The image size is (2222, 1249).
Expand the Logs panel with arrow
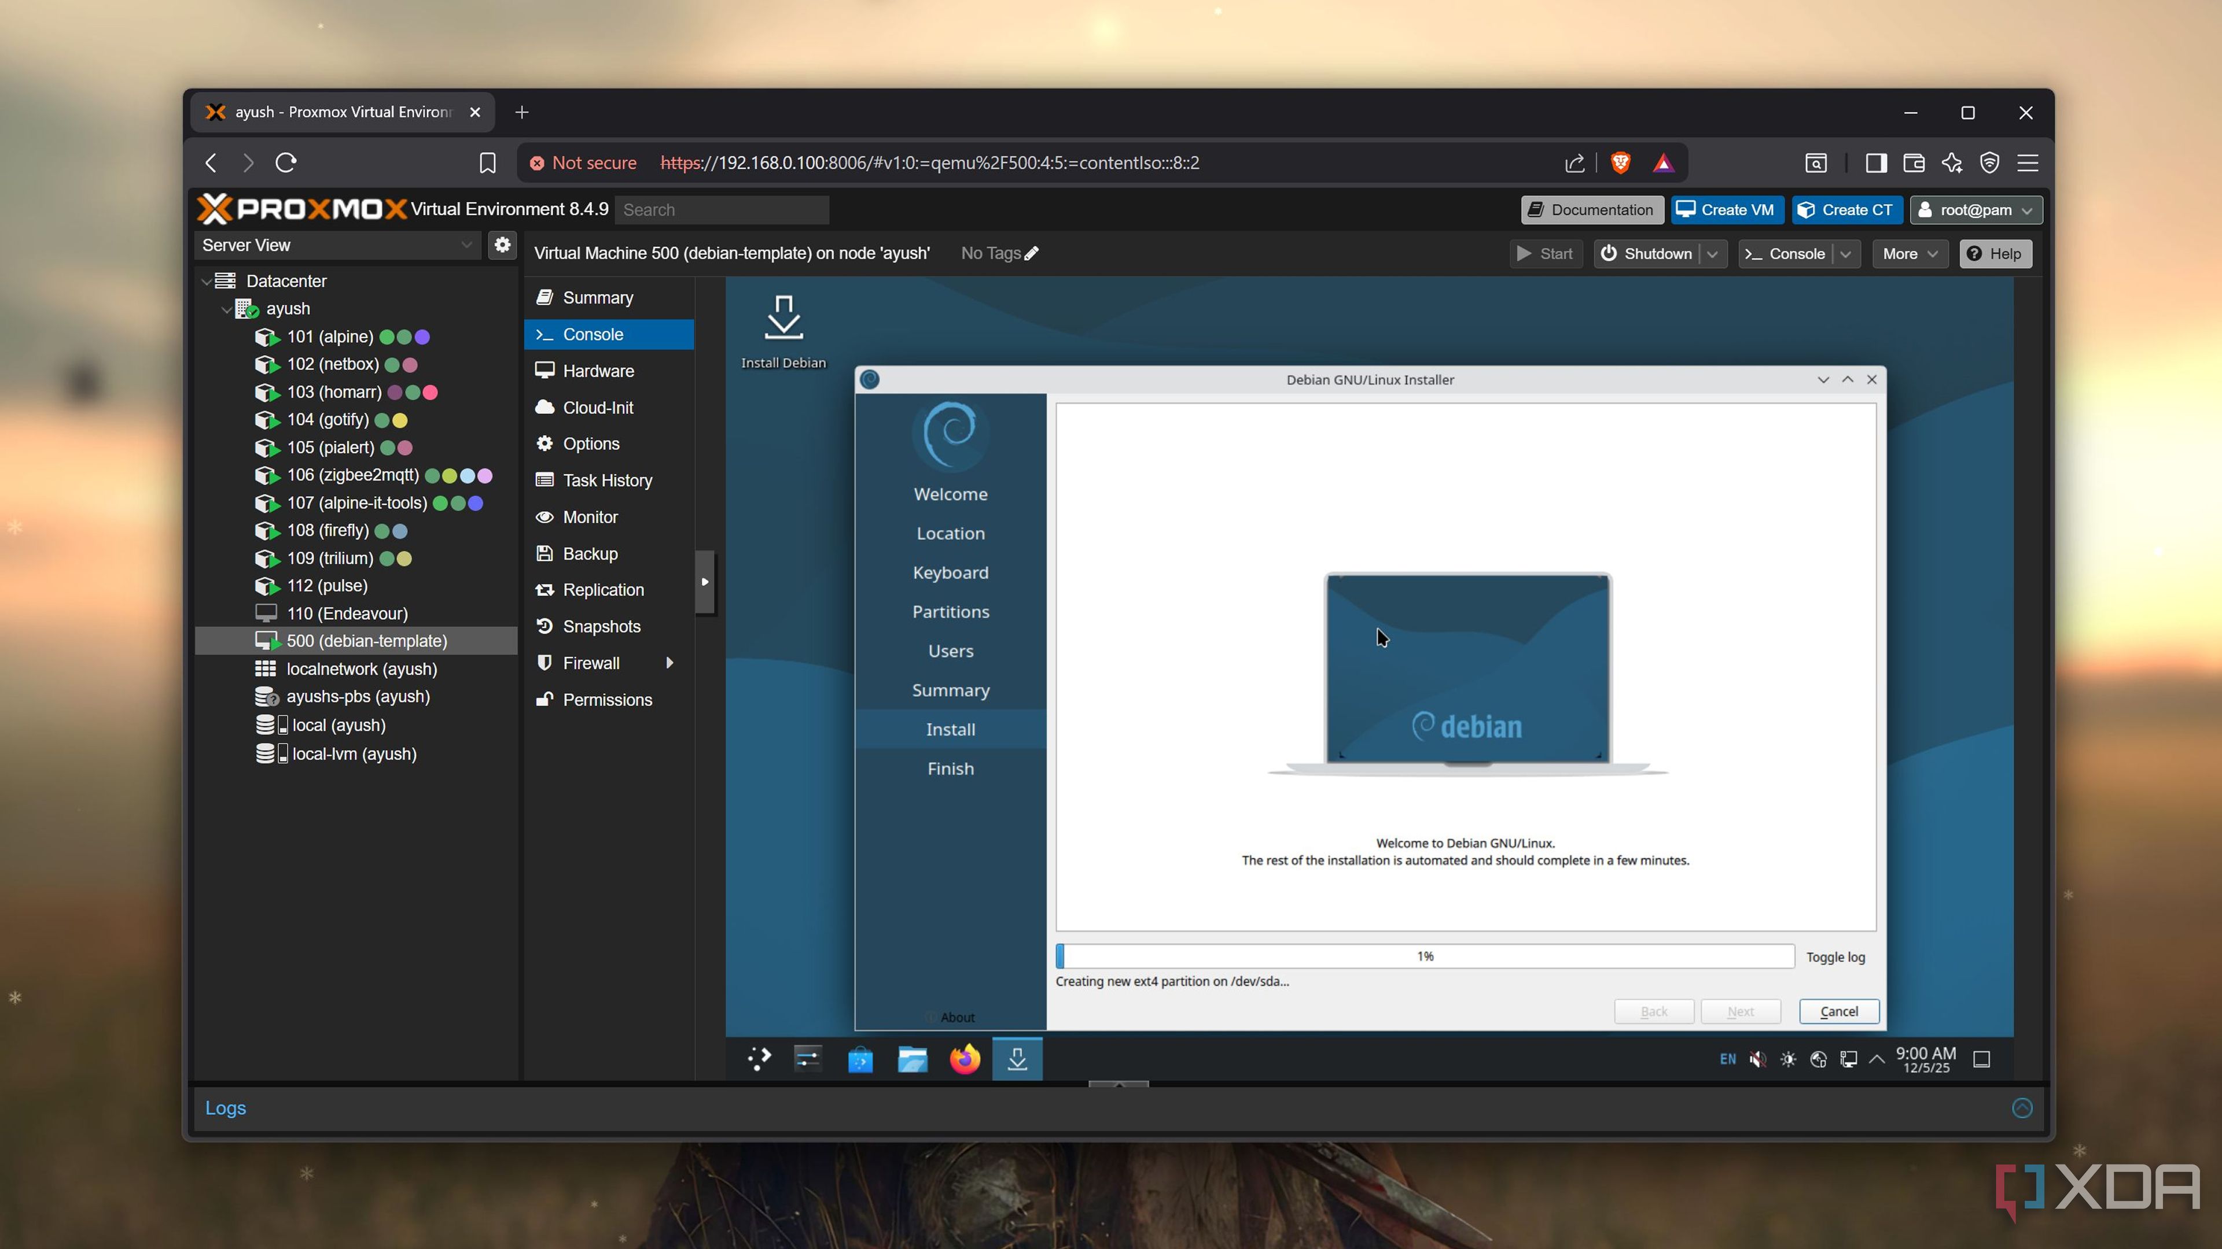click(2022, 1108)
